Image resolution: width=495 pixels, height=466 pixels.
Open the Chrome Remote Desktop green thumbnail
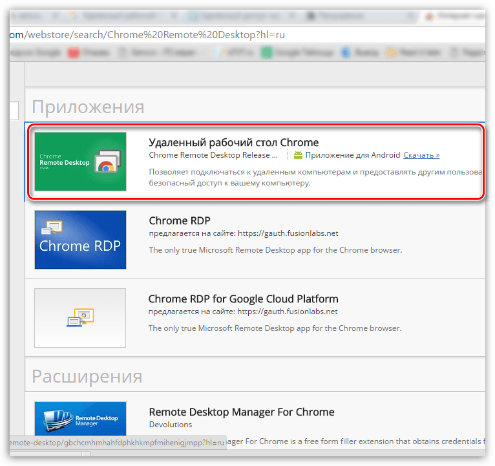point(81,162)
